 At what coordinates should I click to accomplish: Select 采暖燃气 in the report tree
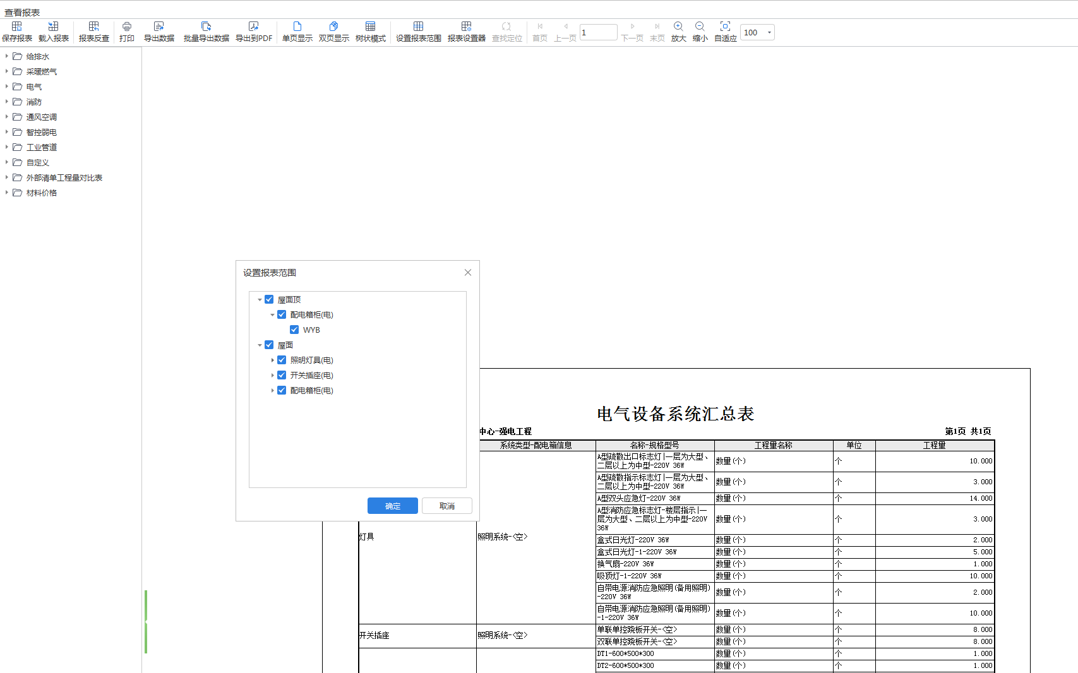click(42, 71)
